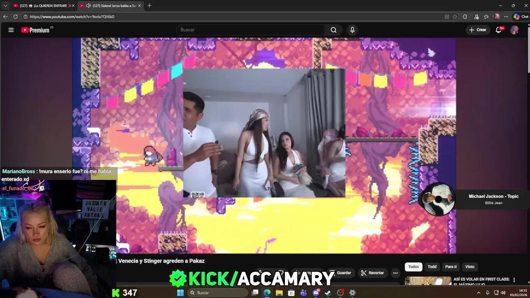Select the Todd filter chip
530x298 pixels.
click(432, 267)
